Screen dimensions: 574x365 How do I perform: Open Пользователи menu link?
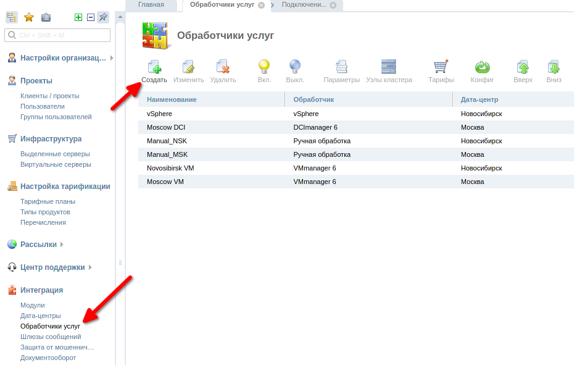[43, 106]
